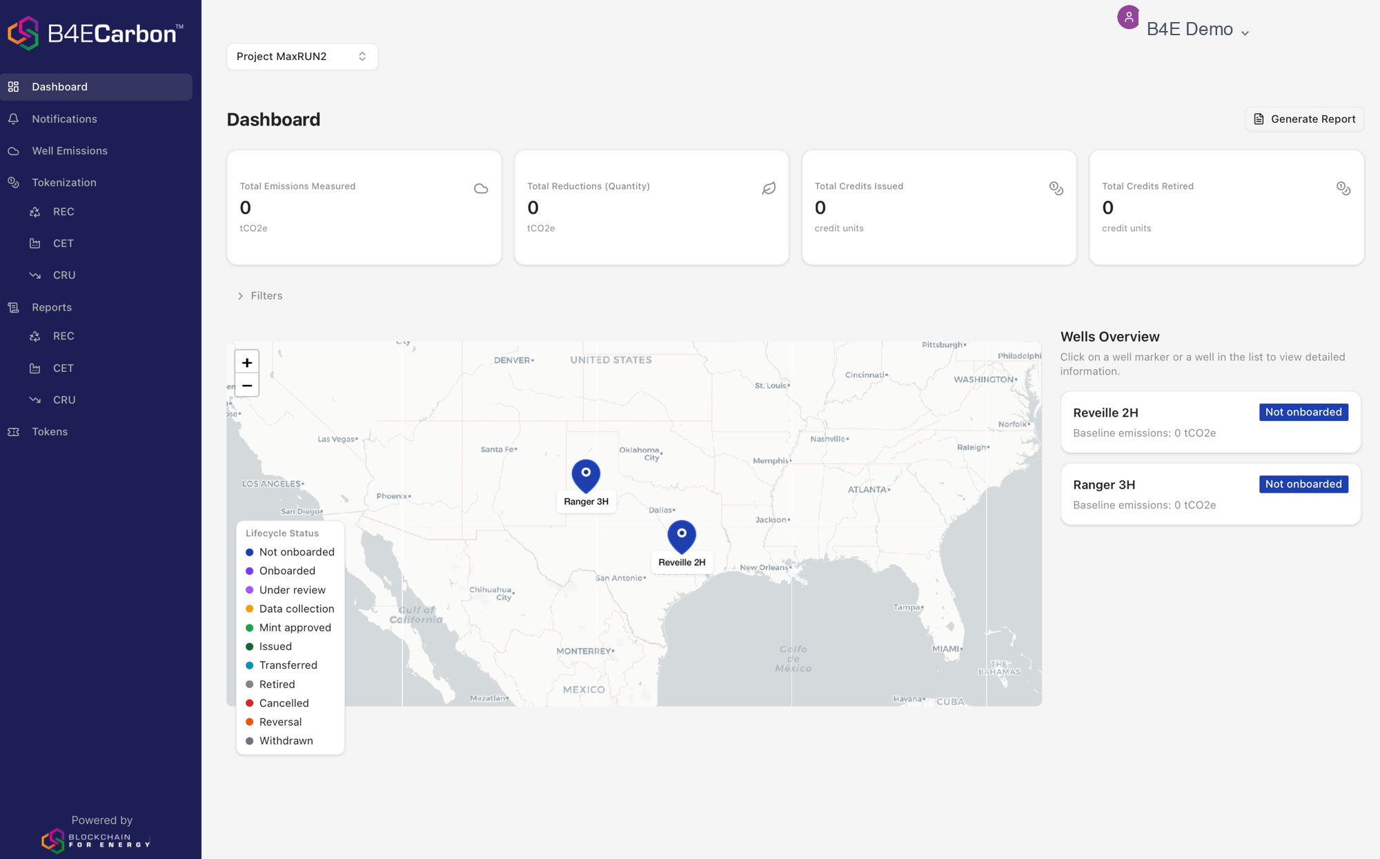This screenshot has height=859, width=1380.
Task: Click the recycle icon beside REC under Reports
Action: (x=35, y=336)
